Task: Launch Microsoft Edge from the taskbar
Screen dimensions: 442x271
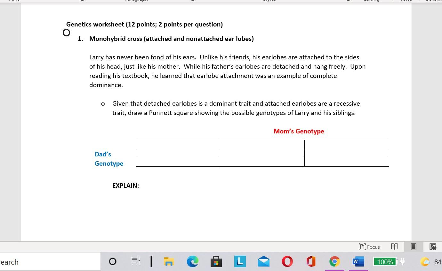Action: tap(192, 262)
